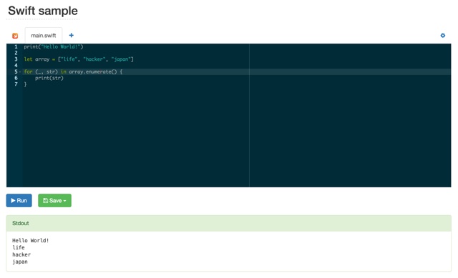
Task: Click the floppy disk icon on Save
Action: coord(45,200)
